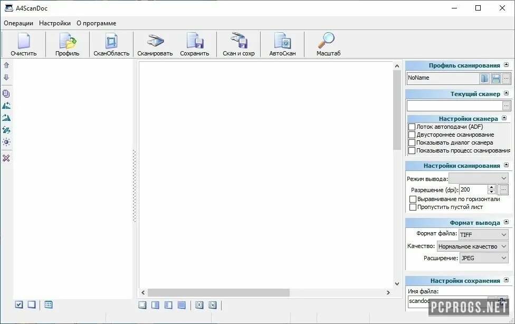The image size is (515, 324).
Task: Click the ellipsis button next to resolution
Action: click(503, 189)
